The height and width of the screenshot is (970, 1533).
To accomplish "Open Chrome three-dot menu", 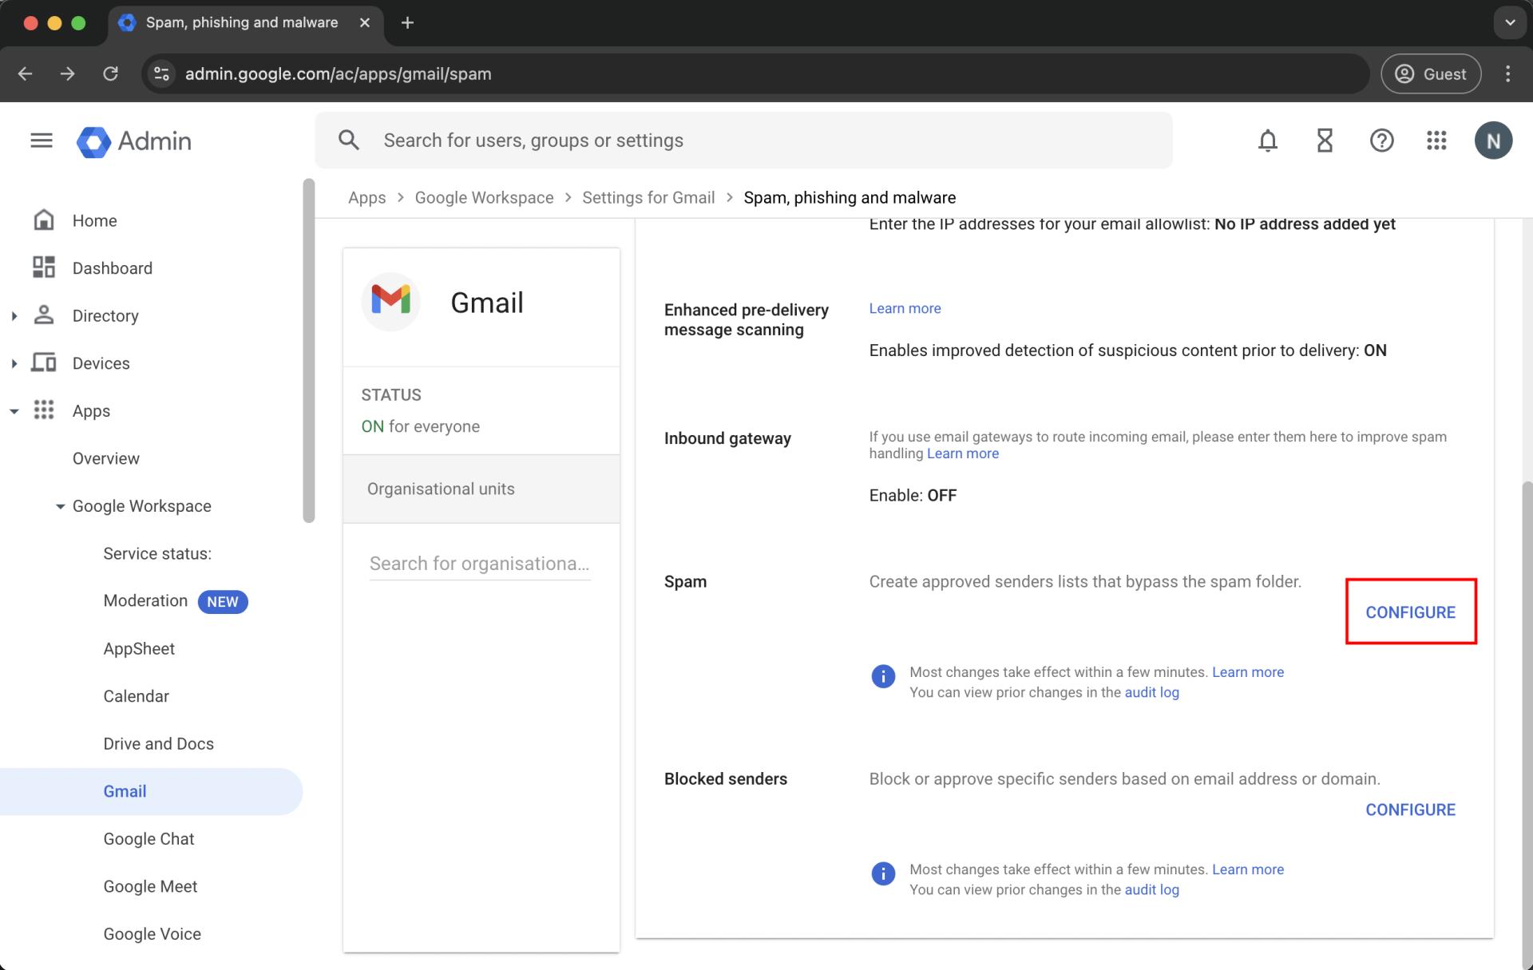I will pos(1507,73).
